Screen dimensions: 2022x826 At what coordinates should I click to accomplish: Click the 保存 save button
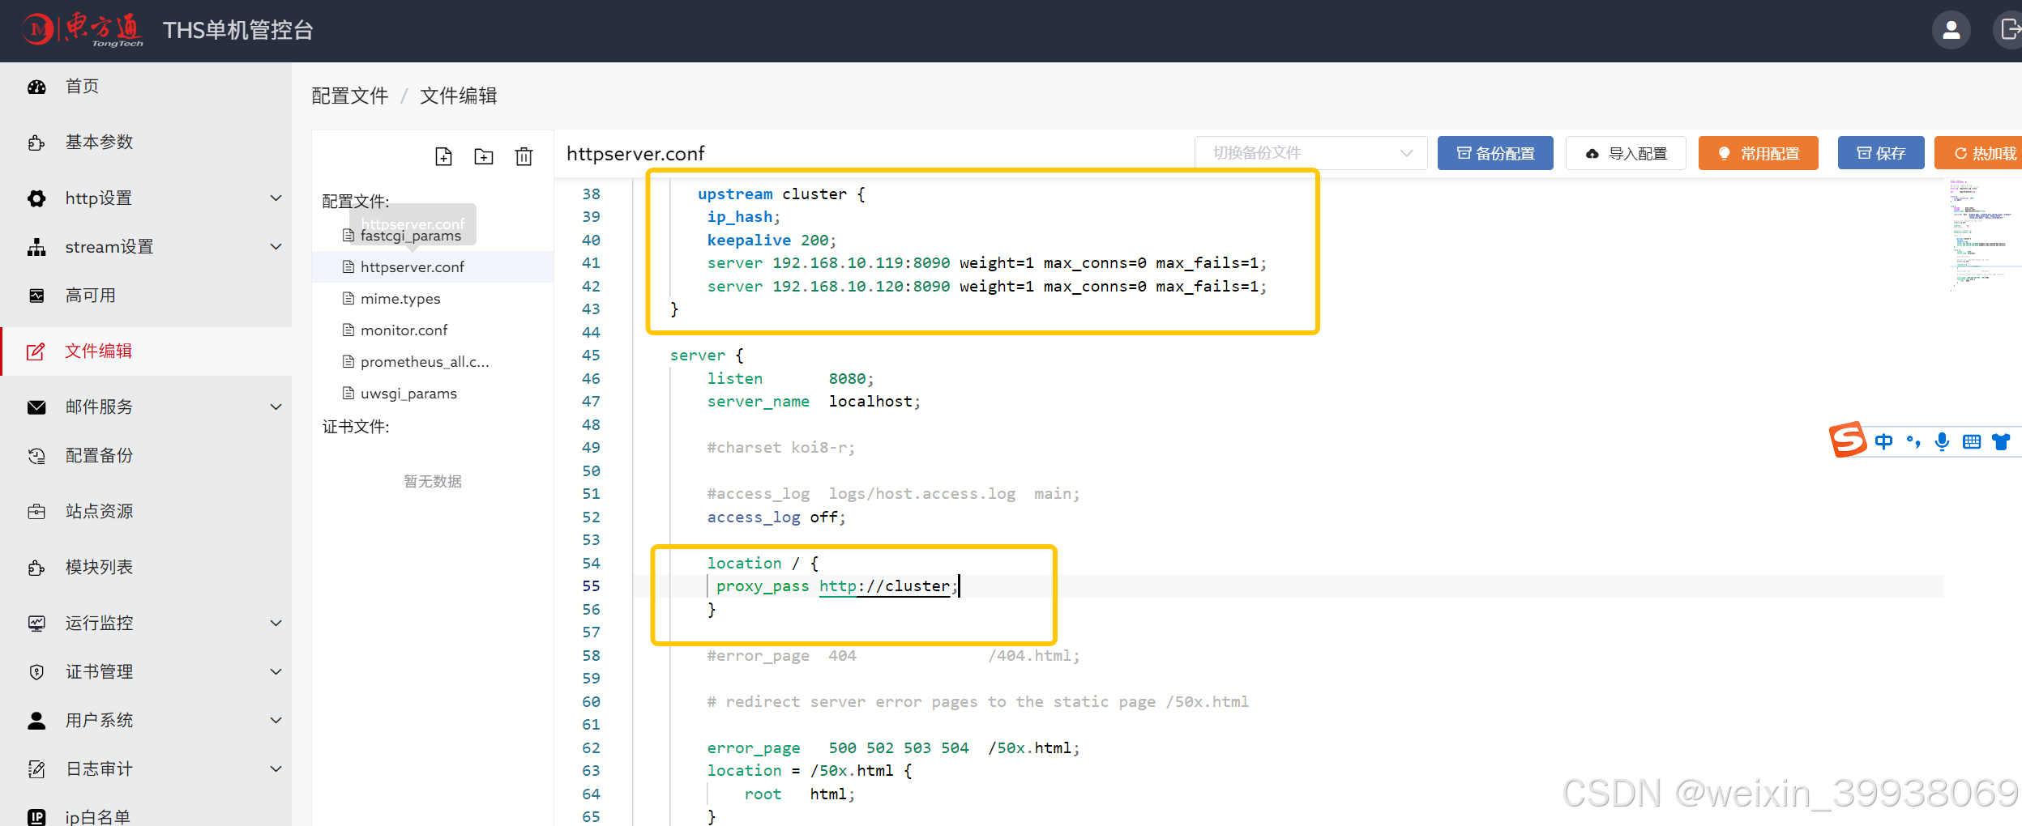pos(1880,153)
